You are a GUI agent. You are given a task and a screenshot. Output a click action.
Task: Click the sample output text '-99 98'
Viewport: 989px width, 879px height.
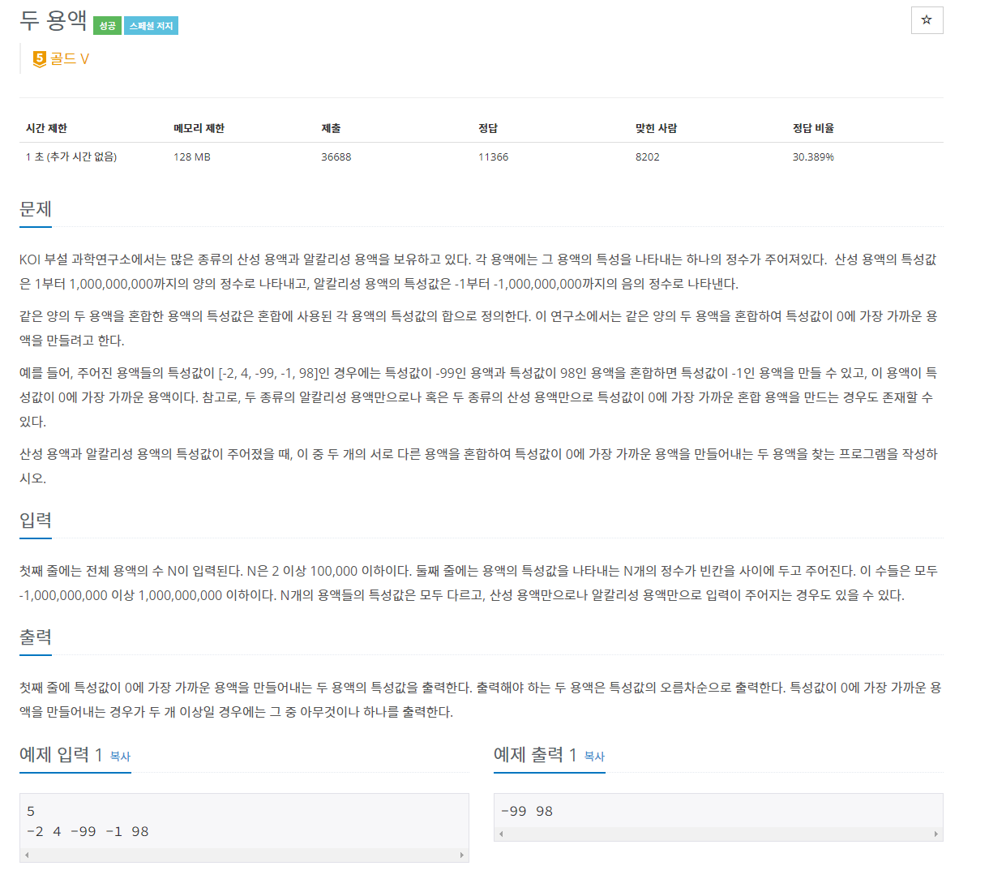click(x=527, y=811)
